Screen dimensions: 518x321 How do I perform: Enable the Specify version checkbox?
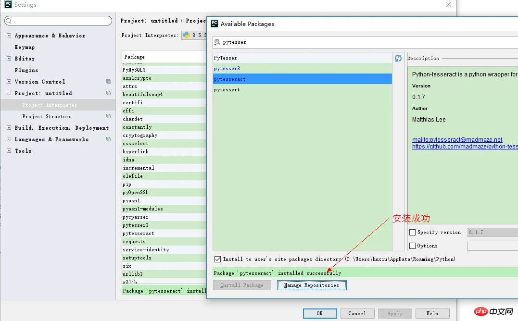tap(412, 232)
